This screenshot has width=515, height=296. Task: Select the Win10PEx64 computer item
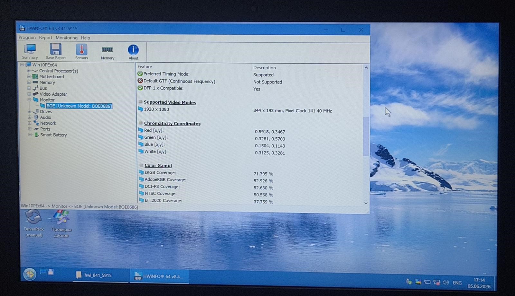coord(44,65)
